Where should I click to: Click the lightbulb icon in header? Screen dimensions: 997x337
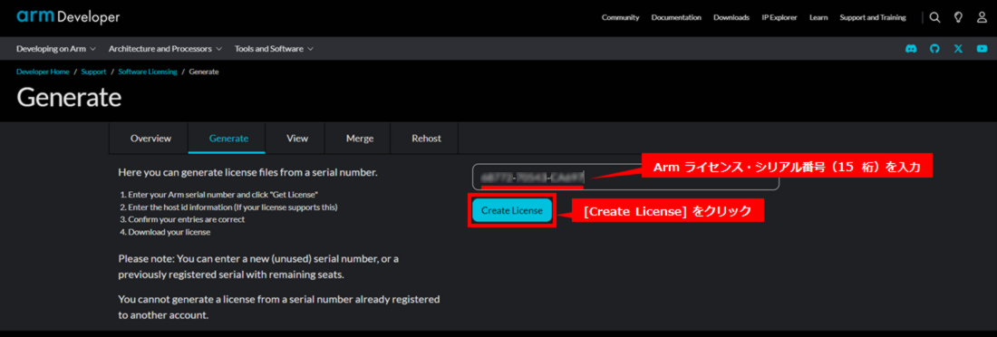[958, 18]
